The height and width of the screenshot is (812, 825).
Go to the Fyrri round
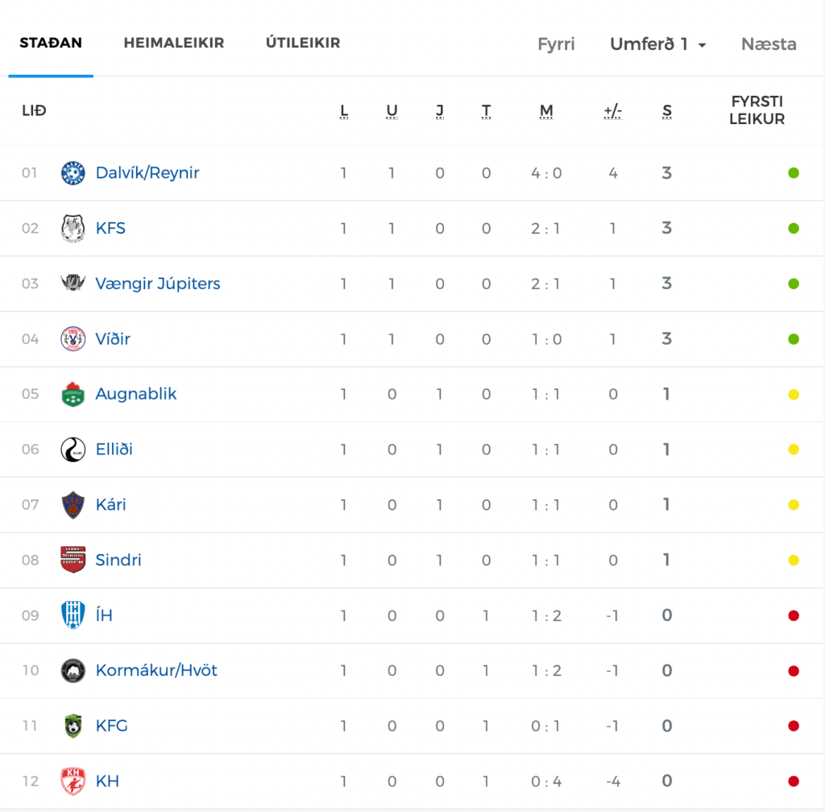click(x=556, y=44)
